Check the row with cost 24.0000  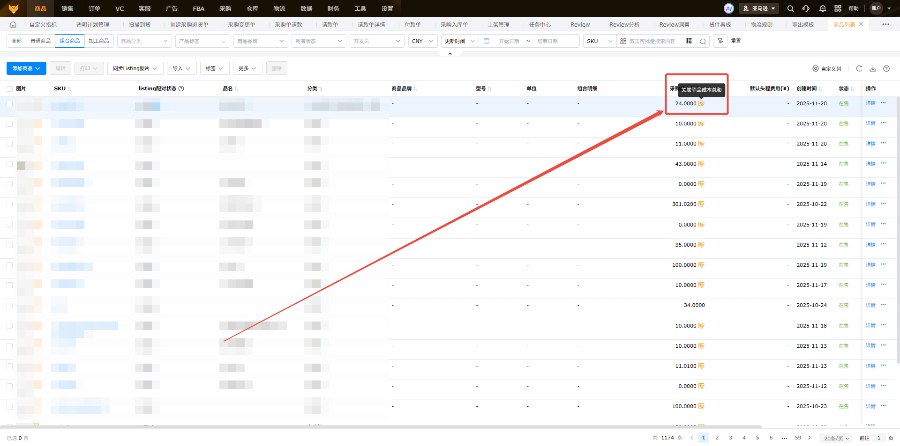tap(9, 103)
